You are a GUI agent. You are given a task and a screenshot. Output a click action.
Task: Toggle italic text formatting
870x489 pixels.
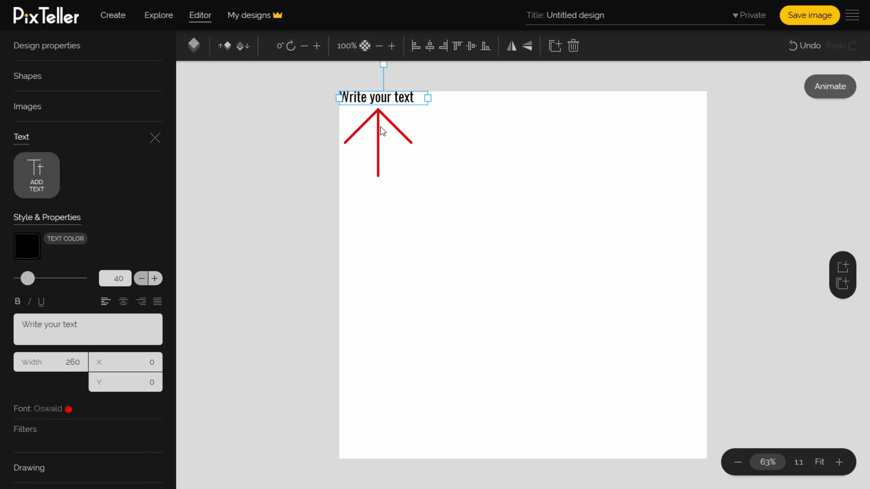[x=29, y=301]
